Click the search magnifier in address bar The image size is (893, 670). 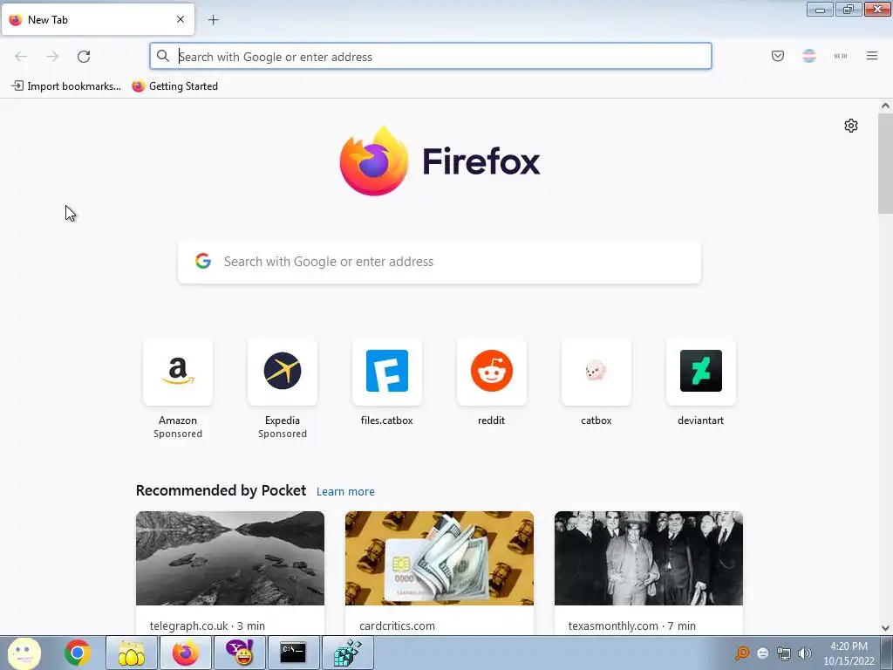(x=163, y=56)
